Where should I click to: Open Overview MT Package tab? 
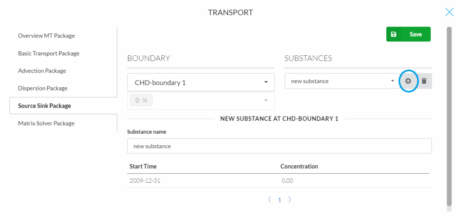pyautogui.click(x=46, y=36)
